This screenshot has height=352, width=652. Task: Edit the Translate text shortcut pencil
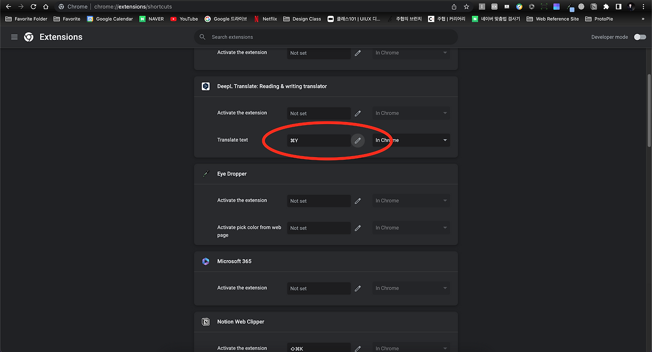pyautogui.click(x=358, y=140)
